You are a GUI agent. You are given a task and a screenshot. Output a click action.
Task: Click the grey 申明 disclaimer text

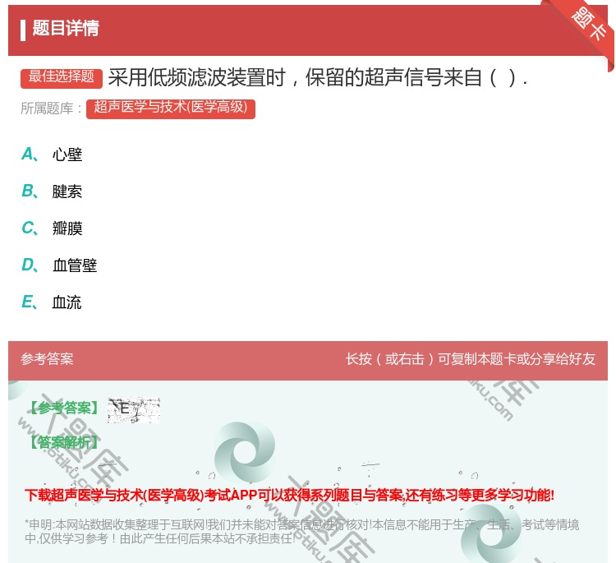click(301, 532)
